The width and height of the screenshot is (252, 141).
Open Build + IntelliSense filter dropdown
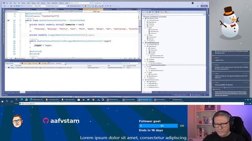click(58, 63)
